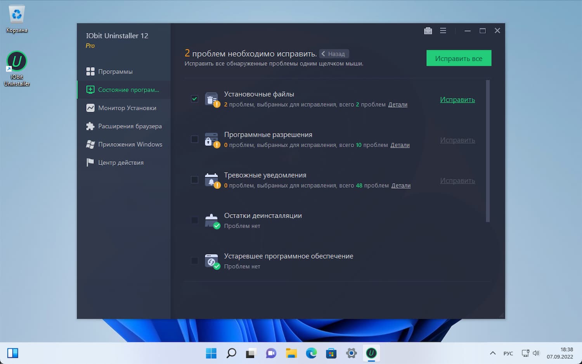Open Settings gear on taskbar

(x=351, y=353)
